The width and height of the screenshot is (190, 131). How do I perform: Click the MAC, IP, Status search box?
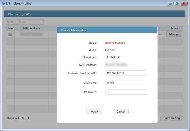(x=25, y=22)
